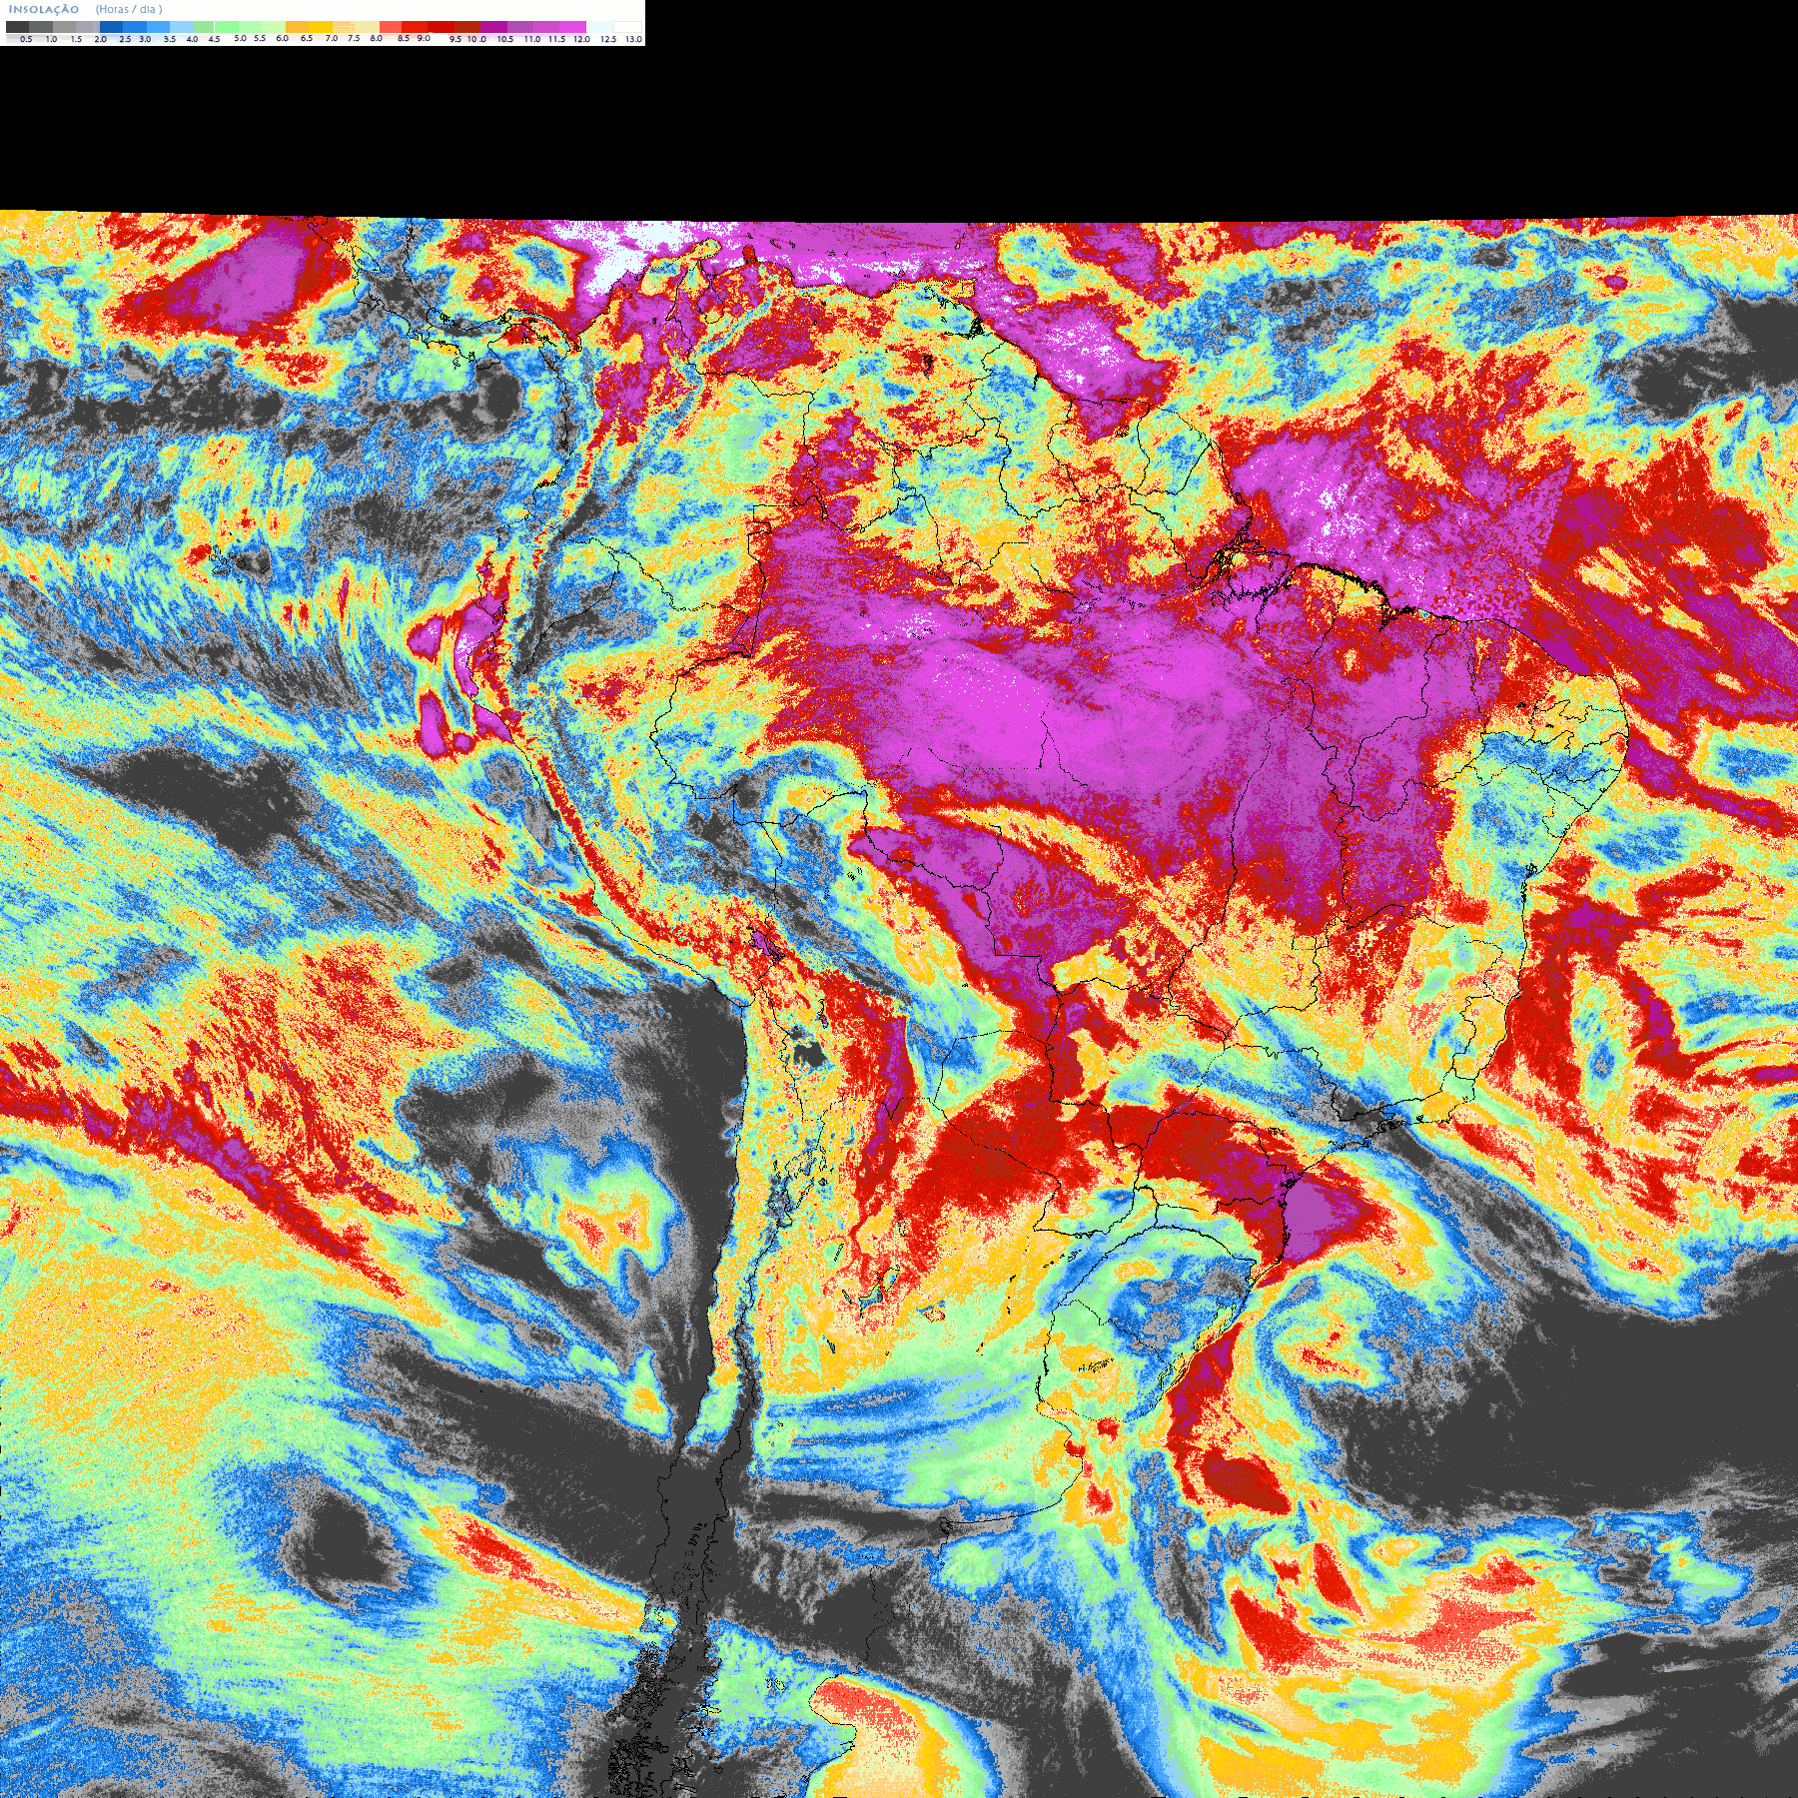The height and width of the screenshot is (1798, 1798).
Task: Click the 7.5 legend value
Action: click(354, 38)
